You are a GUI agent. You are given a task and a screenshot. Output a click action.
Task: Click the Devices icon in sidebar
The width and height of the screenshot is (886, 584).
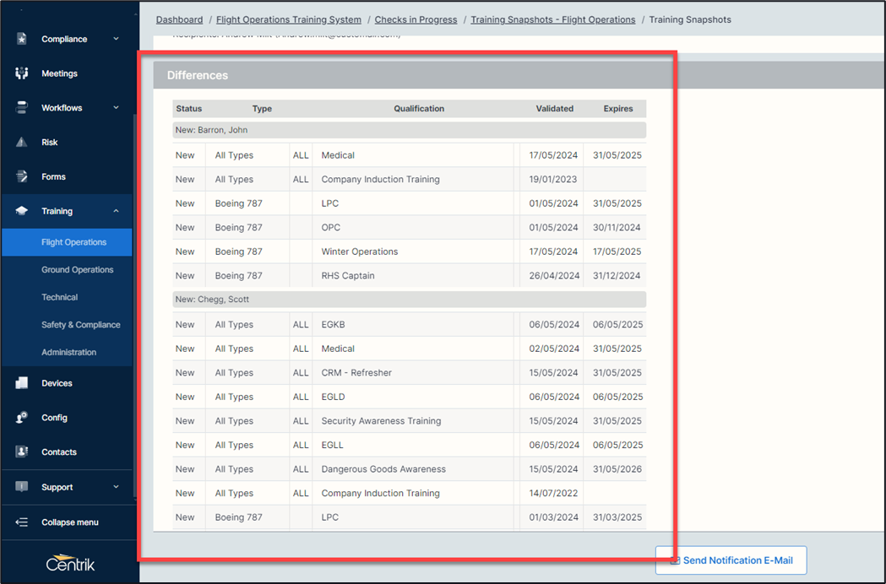click(x=22, y=383)
